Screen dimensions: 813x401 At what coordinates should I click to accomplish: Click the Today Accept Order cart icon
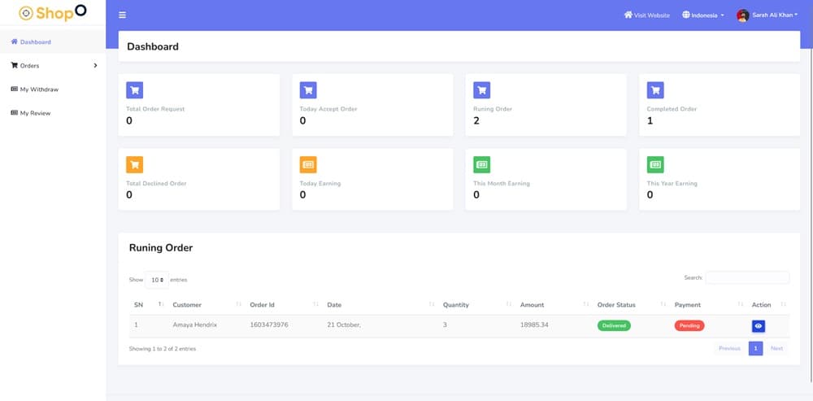click(308, 90)
